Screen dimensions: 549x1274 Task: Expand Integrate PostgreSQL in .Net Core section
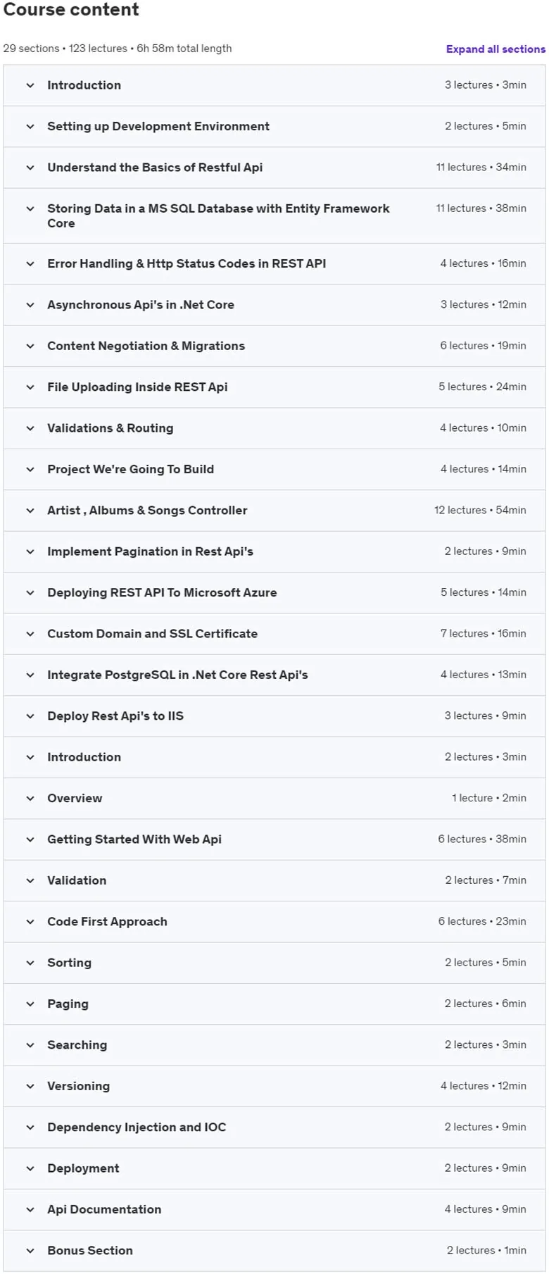[274, 675]
